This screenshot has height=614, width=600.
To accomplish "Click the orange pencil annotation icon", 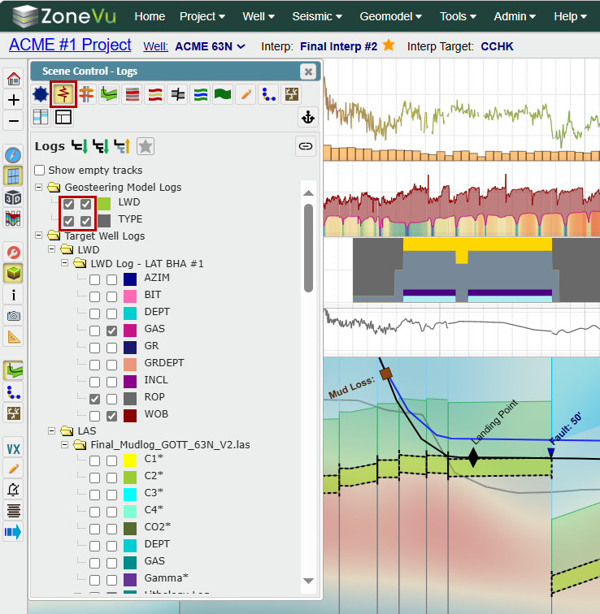I will click(246, 94).
